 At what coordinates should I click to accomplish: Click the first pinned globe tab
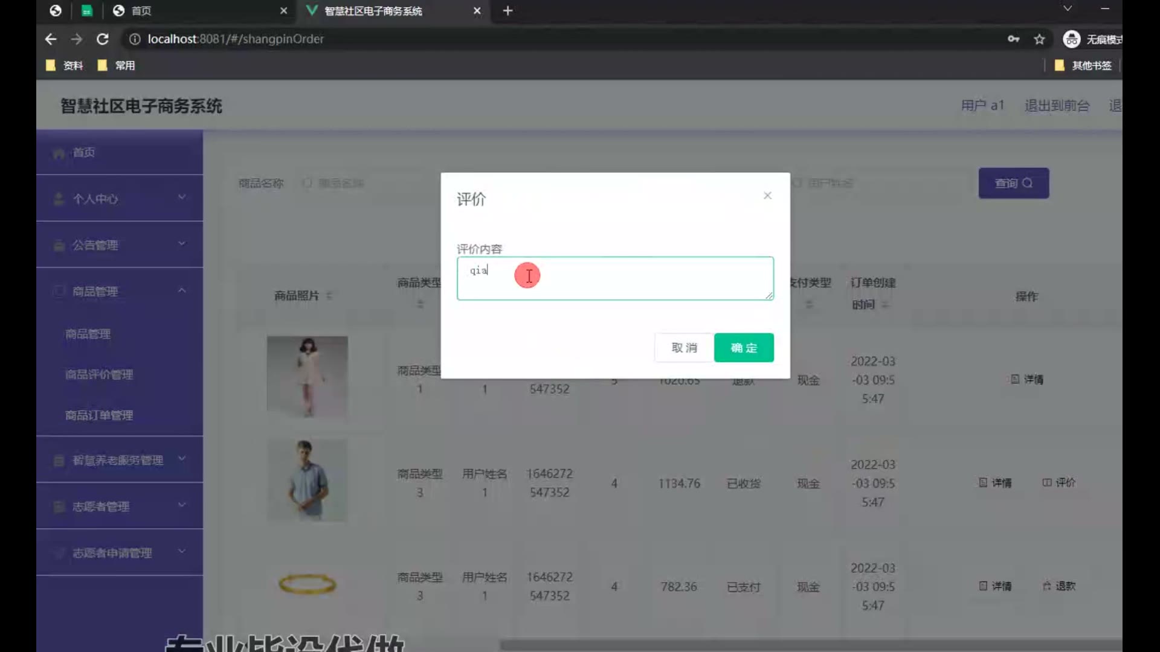(x=56, y=11)
